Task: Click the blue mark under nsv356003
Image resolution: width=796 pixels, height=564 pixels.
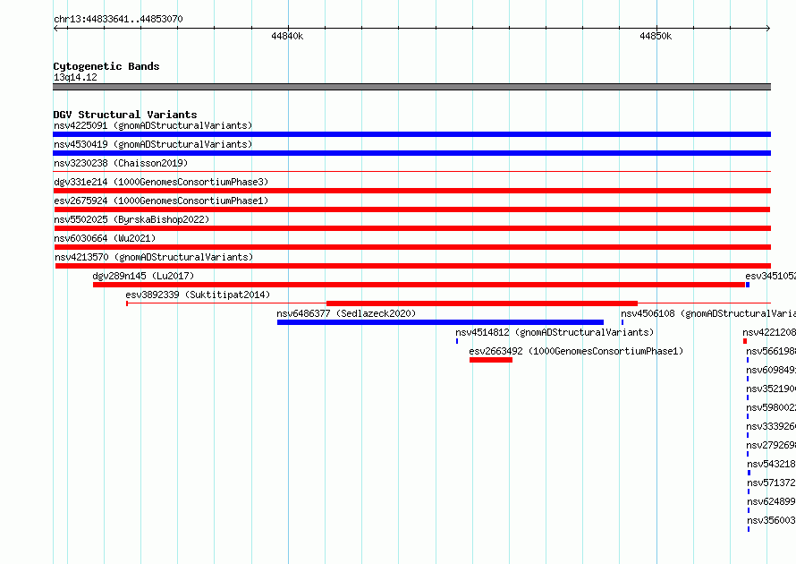Action: [x=749, y=529]
